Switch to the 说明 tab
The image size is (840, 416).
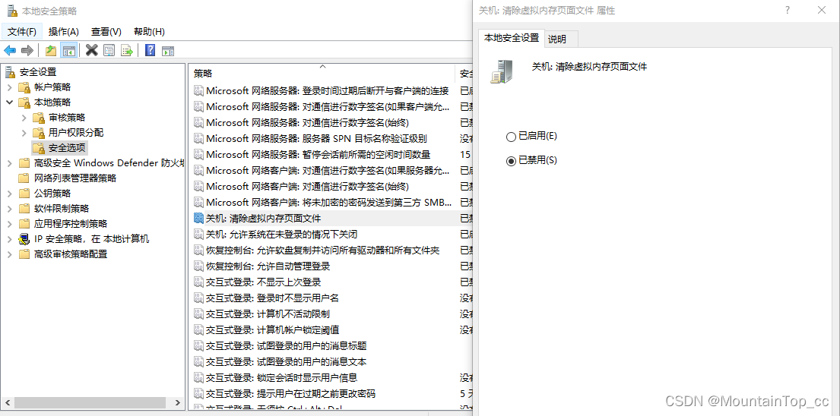561,39
